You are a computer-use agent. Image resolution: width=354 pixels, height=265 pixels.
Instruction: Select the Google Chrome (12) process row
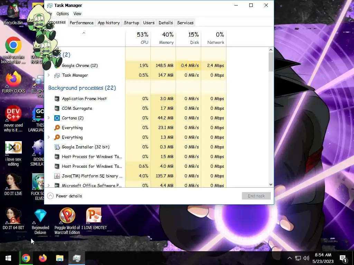coord(136,65)
